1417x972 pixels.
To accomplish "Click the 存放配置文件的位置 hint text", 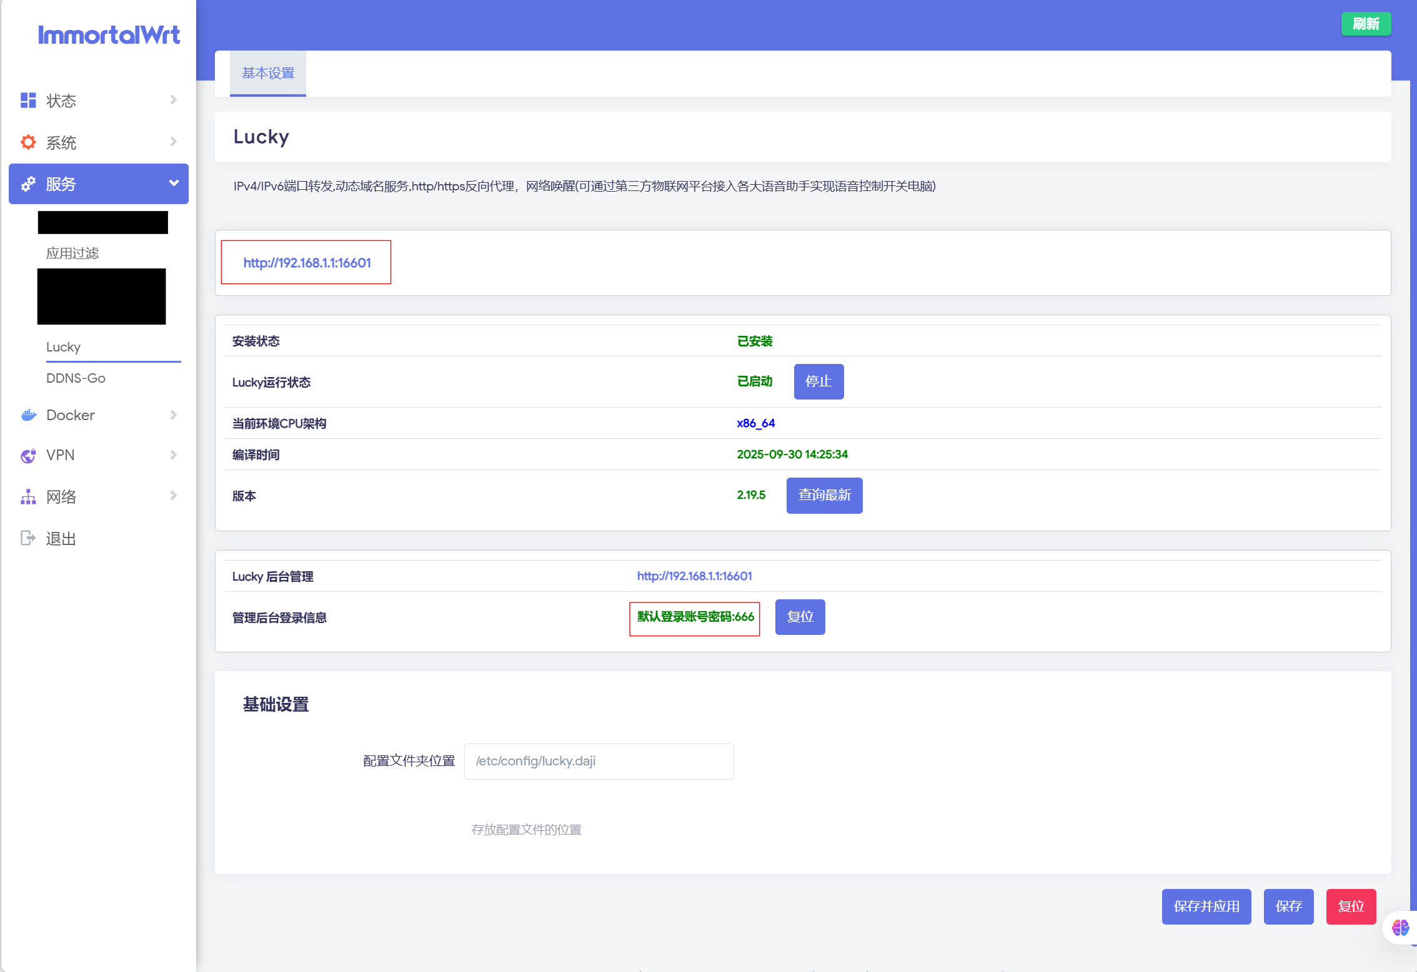I will [526, 830].
